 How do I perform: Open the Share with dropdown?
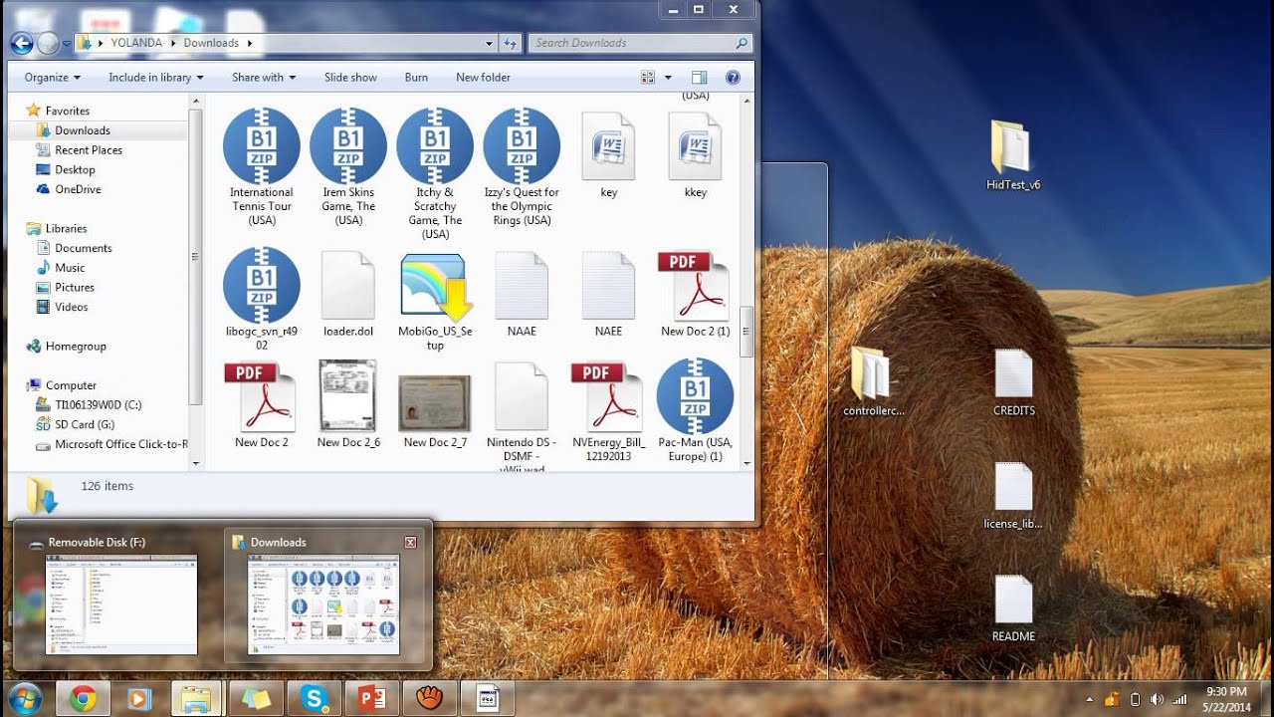pos(263,77)
